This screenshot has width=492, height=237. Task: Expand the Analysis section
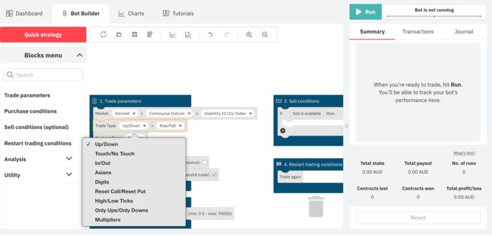click(69, 159)
